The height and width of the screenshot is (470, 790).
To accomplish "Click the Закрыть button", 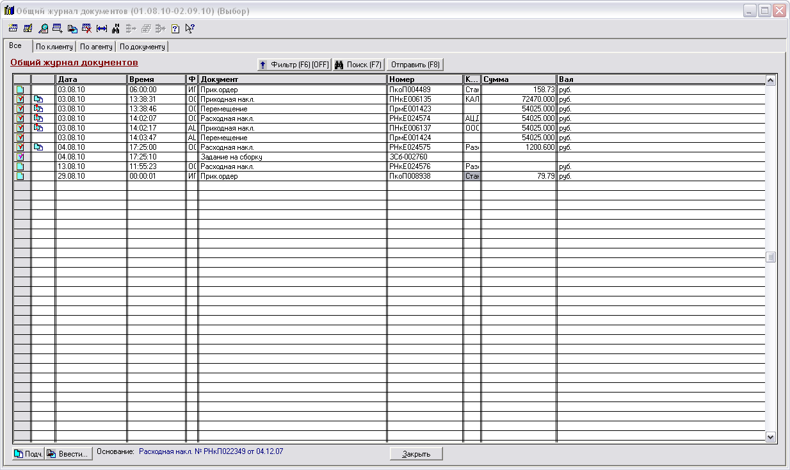I will [416, 454].
